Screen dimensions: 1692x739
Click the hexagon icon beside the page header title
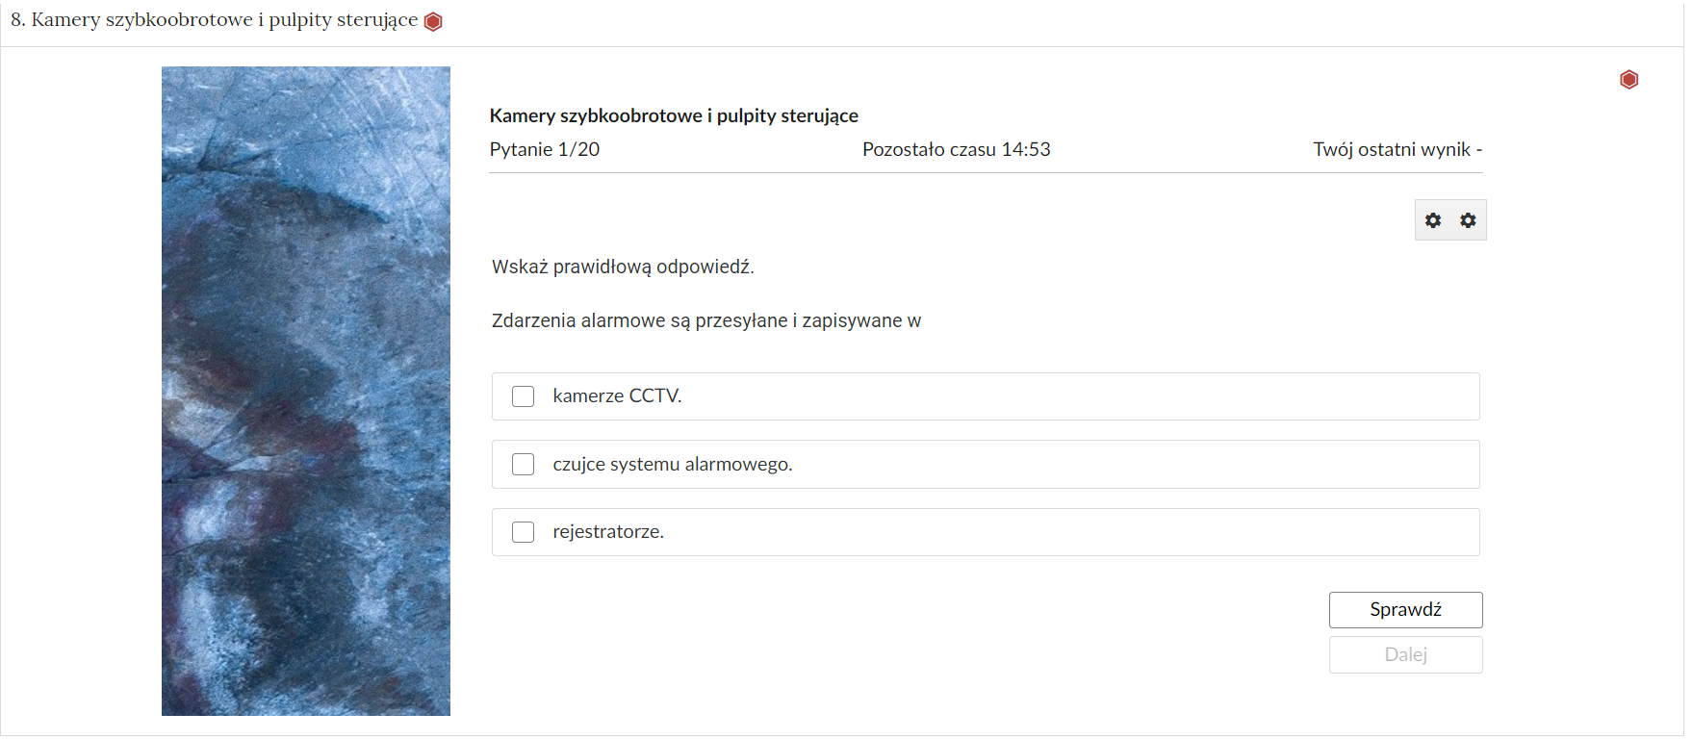[433, 20]
